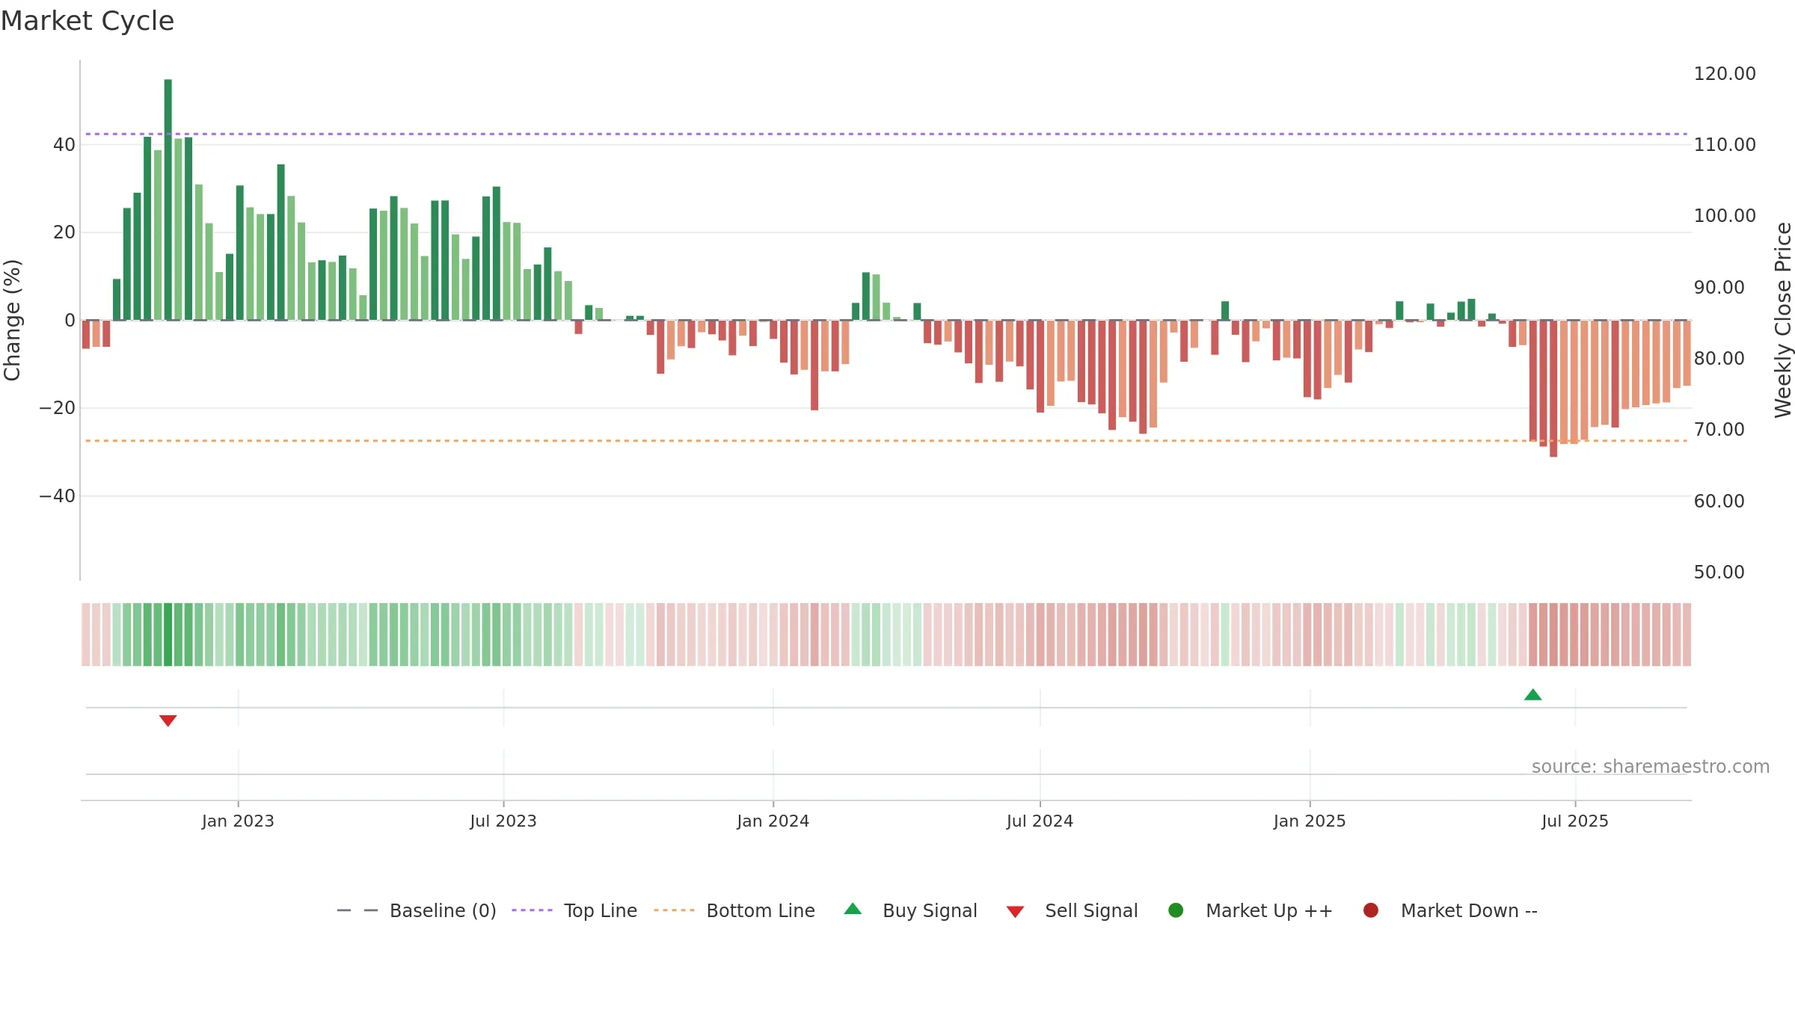The height and width of the screenshot is (1009, 1795).
Task: Click the Jul 2024 axis label
Action: [x=1040, y=821]
